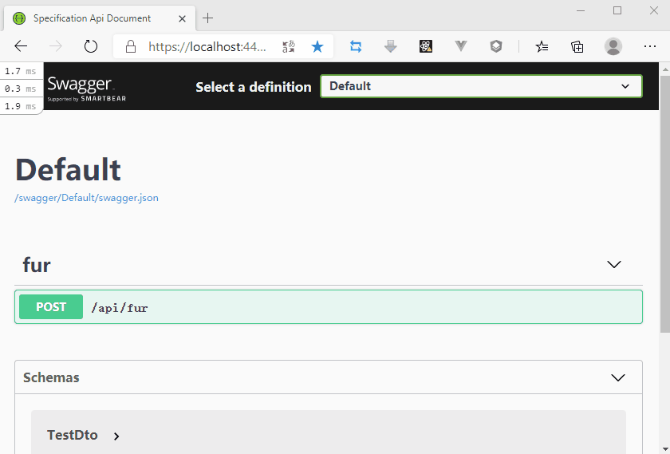This screenshot has width=670, height=454.
Task: Expand the POST /api/fur operation
Action: 328,307
